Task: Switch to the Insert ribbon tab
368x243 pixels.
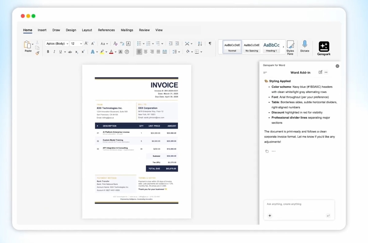Action: click(42, 30)
